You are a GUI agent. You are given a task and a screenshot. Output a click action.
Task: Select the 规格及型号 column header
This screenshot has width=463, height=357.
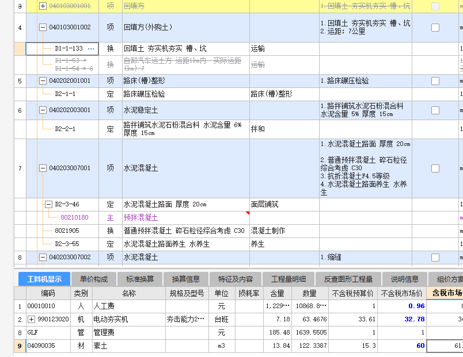[x=187, y=293]
